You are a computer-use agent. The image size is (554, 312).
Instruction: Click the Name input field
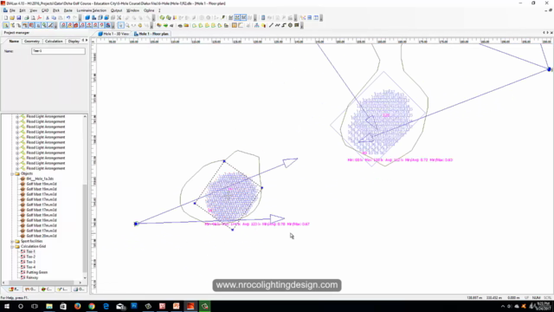[58, 51]
